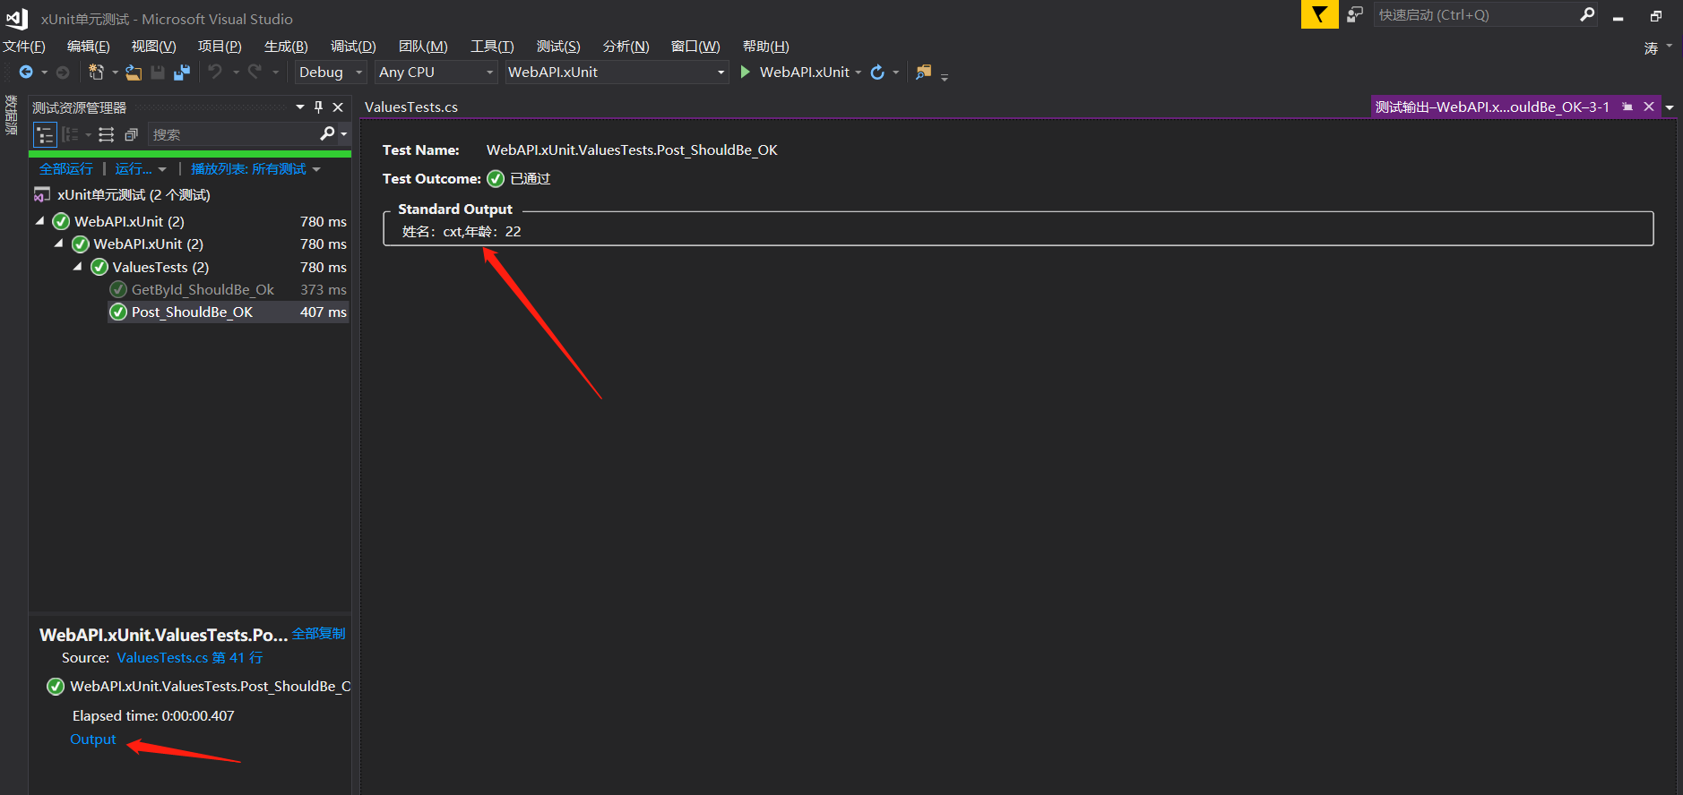
Task: Open the dropdown arrow beside start WebAPI.xUnit
Action: 859,73
